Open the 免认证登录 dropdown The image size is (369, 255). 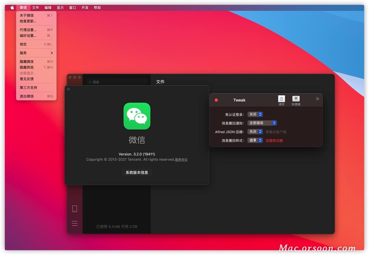[x=255, y=114]
